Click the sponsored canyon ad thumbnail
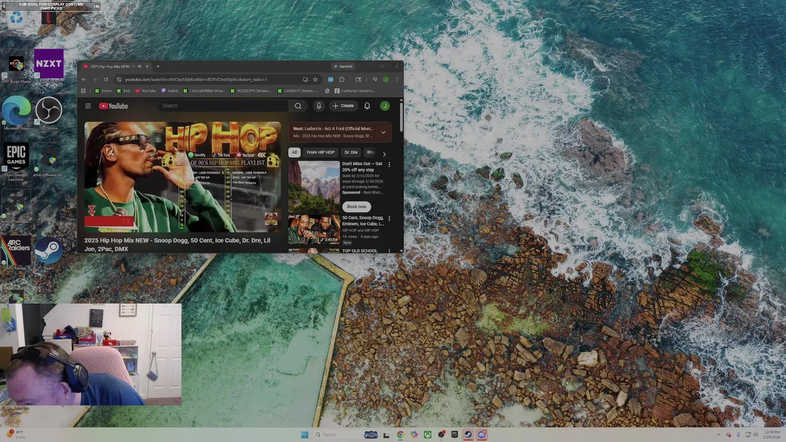 [x=314, y=186]
